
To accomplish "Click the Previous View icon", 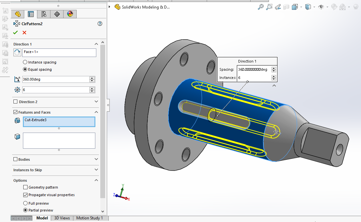I will [x=278, y=7].
